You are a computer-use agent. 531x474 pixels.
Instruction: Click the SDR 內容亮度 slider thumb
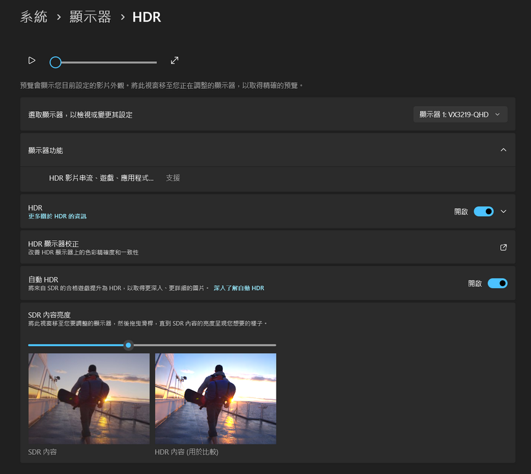(128, 345)
